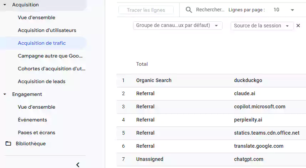Collapse the Engagement section arrow
The width and height of the screenshot is (306, 168).
point(5,94)
